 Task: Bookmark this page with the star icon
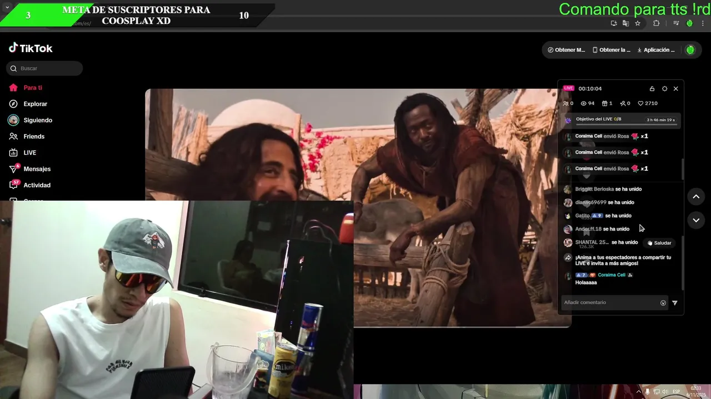[x=638, y=23]
